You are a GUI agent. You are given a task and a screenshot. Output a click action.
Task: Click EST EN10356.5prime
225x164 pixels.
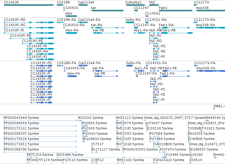tap(189, 136)
